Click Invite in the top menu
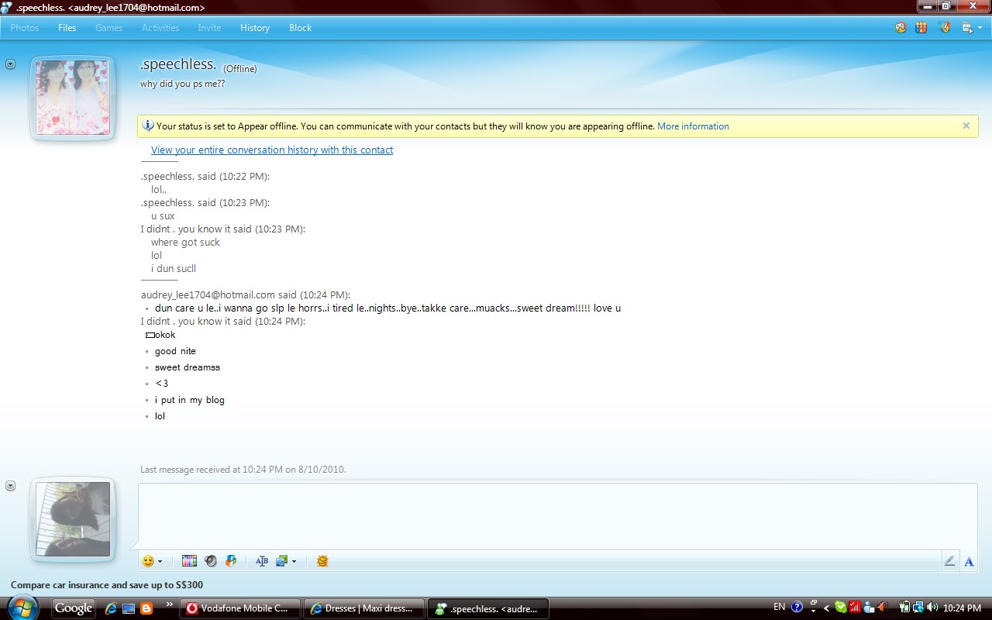 pos(209,28)
